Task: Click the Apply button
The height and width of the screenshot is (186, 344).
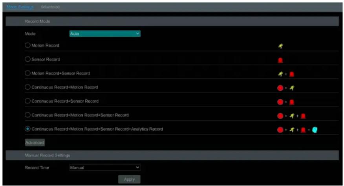Action: (129, 179)
